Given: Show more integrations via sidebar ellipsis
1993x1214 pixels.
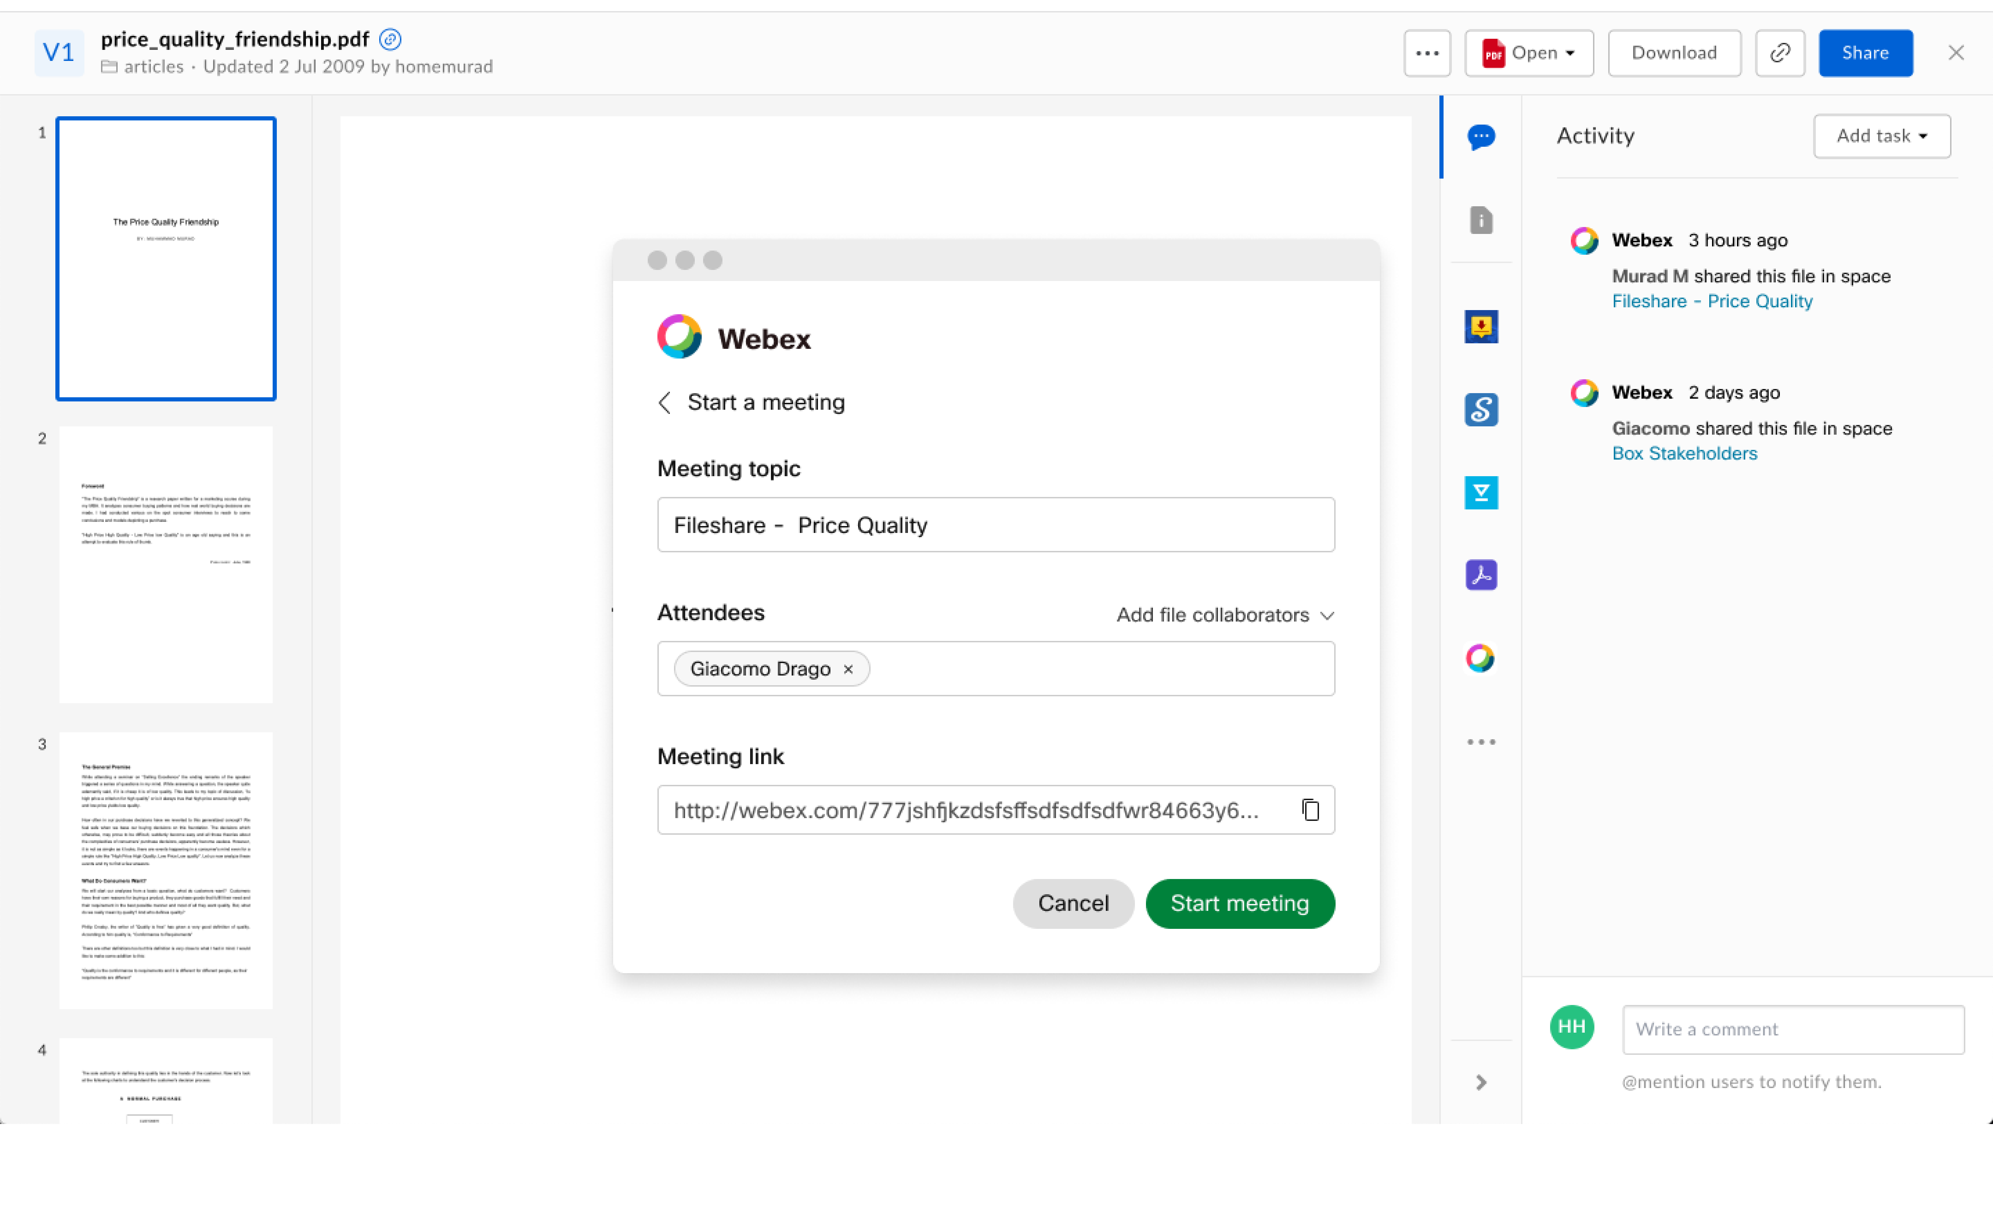Looking at the screenshot, I should point(1481,742).
